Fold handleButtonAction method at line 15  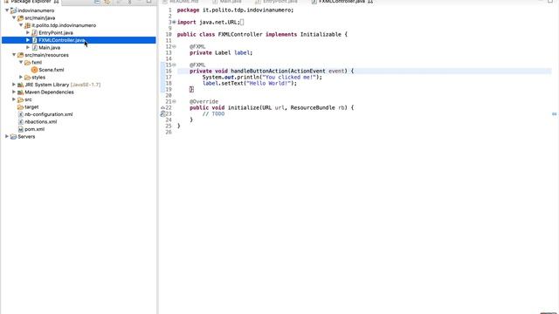pos(175,65)
